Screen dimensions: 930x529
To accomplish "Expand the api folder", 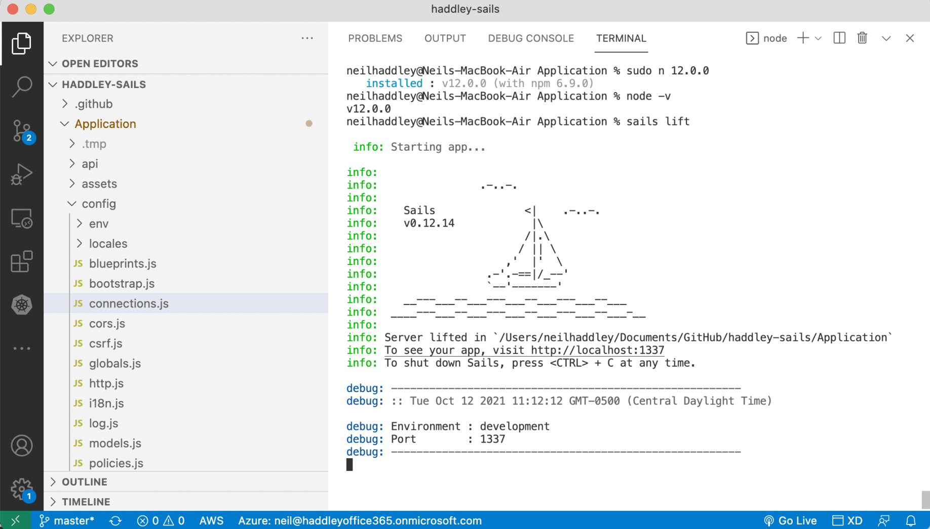I will pyautogui.click(x=90, y=164).
